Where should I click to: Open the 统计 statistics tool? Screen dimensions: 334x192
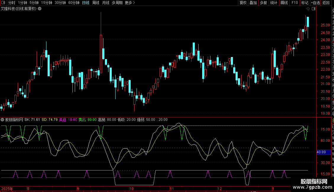pos(274,3)
